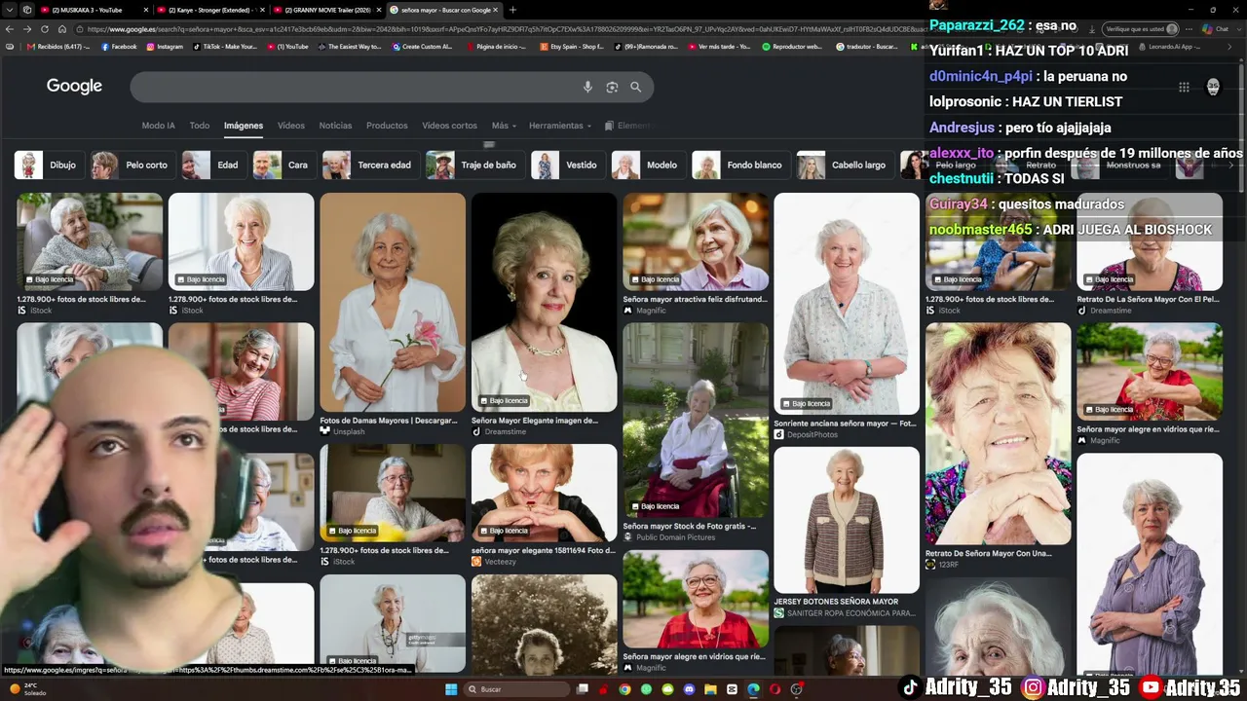Open Discord from the taskbar
The height and width of the screenshot is (701, 1247).
click(x=689, y=689)
